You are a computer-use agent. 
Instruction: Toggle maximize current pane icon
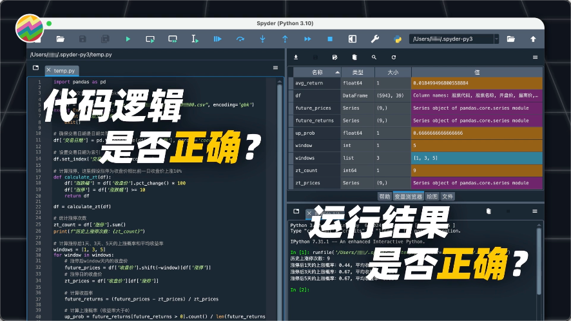[x=352, y=39]
